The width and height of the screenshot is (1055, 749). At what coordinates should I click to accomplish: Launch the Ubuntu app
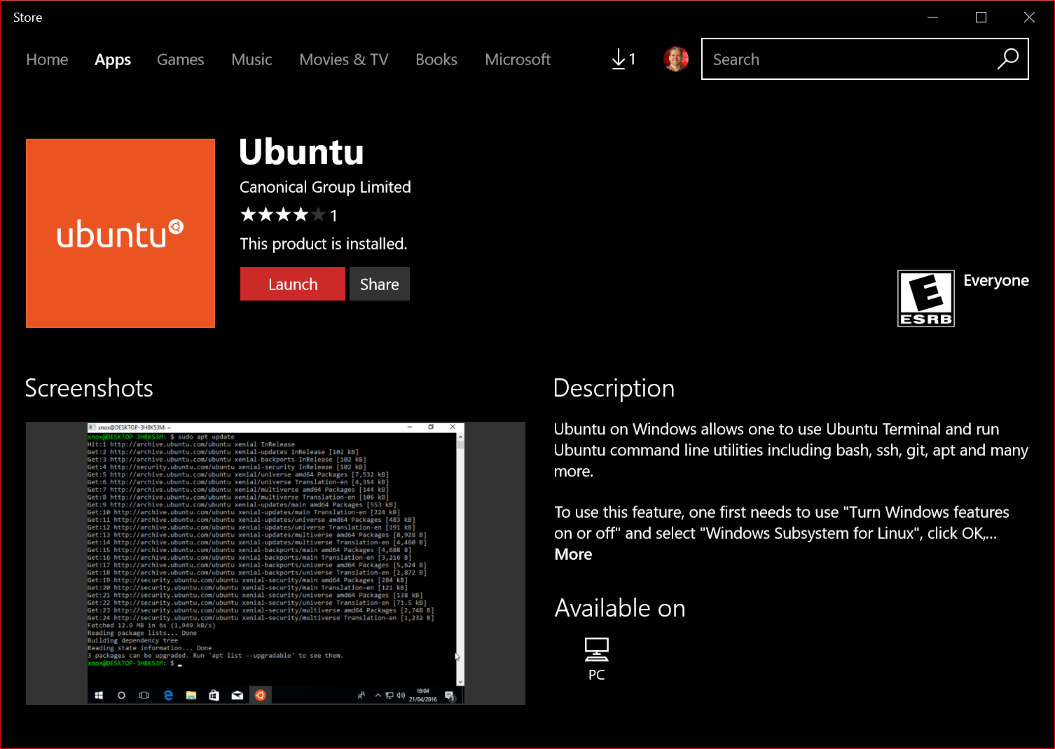click(x=292, y=284)
